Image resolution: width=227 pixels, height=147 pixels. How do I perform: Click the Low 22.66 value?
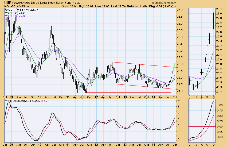pyautogui.click(x=102, y=6)
